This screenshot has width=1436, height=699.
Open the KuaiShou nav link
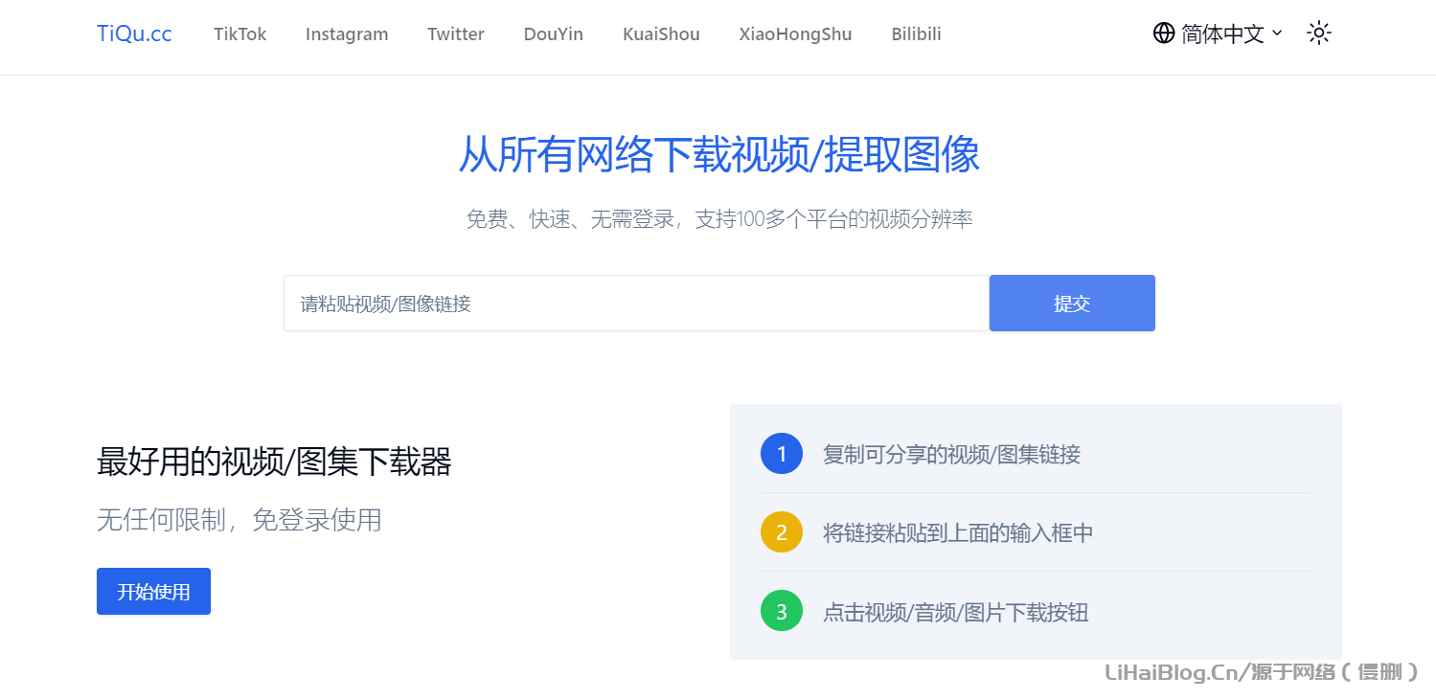coord(661,34)
